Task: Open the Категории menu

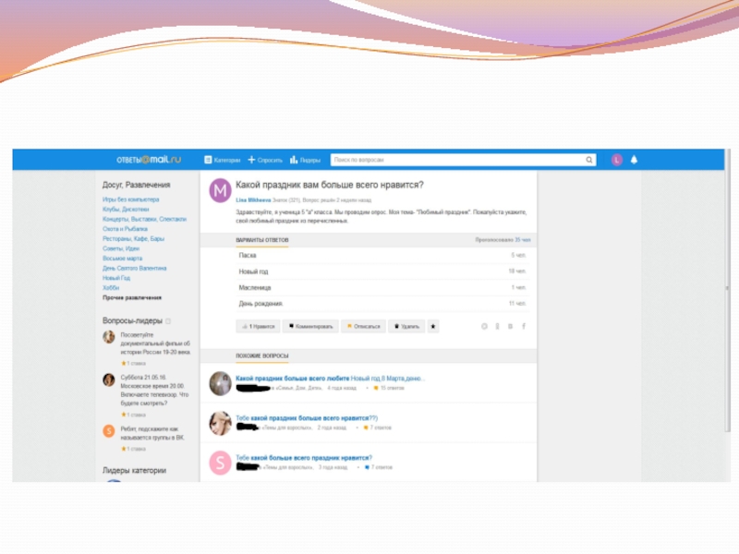Action: pos(223,160)
